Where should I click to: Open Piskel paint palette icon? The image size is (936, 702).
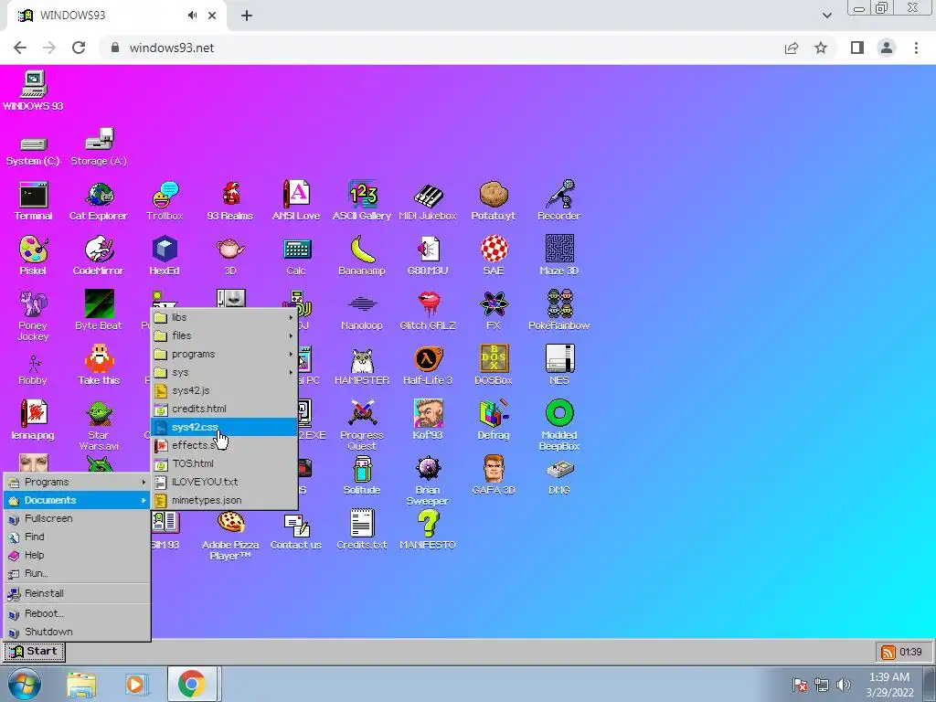34,256
